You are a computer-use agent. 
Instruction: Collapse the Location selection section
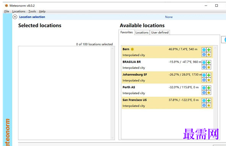click(15, 17)
